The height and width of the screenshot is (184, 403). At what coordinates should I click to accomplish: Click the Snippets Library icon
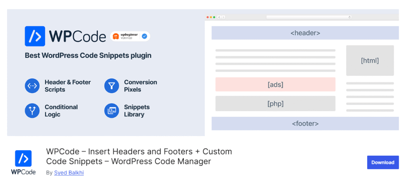pos(111,110)
